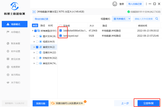Switch to the 时间 tab

50,25
